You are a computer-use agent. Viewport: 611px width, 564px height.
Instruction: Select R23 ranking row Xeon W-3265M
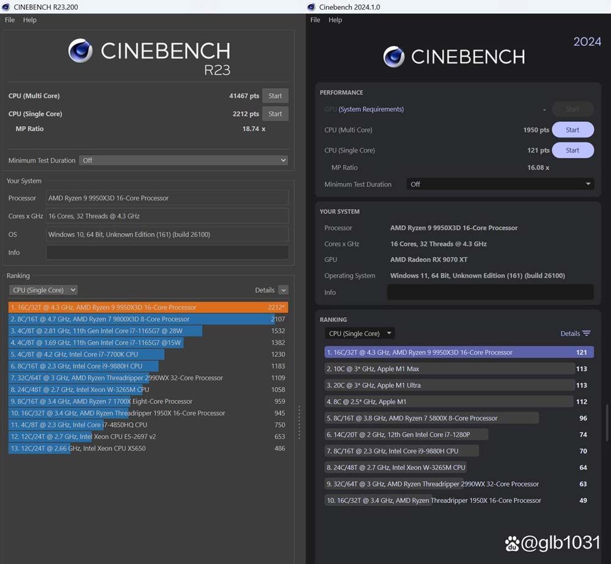click(148, 389)
